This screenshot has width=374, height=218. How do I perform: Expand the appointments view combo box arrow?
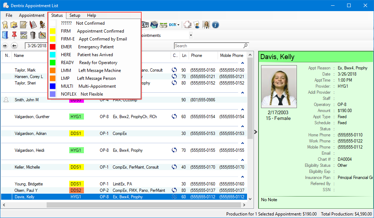[x=191, y=35]
